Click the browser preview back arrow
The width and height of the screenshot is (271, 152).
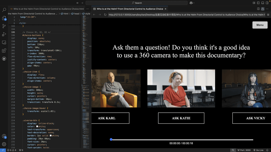94,15
